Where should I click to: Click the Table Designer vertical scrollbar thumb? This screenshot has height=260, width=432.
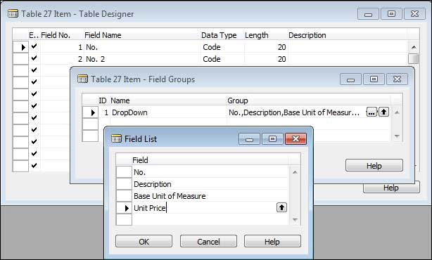[x=413, y=58]
